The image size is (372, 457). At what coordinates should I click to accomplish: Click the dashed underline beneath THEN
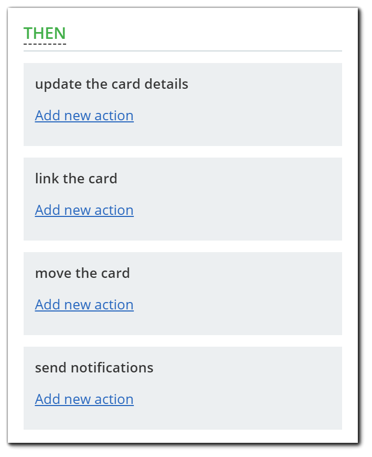tap(45, 44)
